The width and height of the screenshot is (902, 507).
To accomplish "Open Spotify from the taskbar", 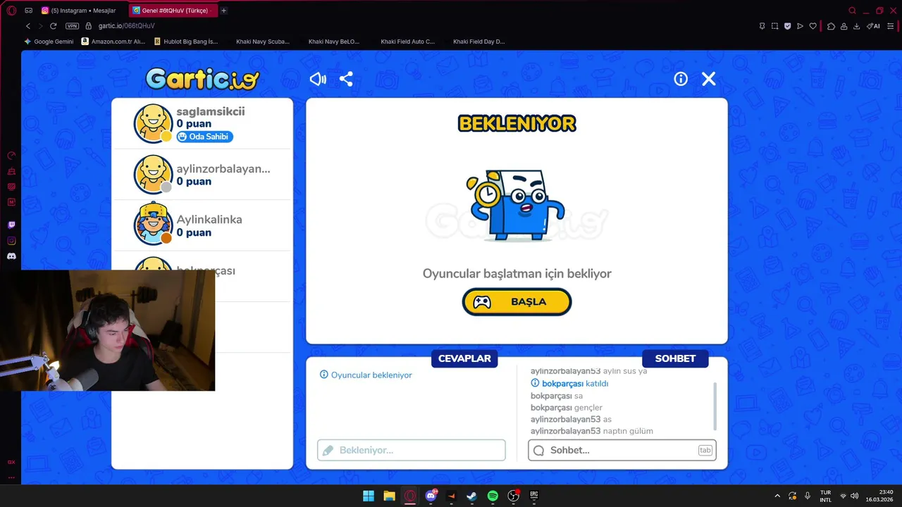I will (x=493, y=496).
